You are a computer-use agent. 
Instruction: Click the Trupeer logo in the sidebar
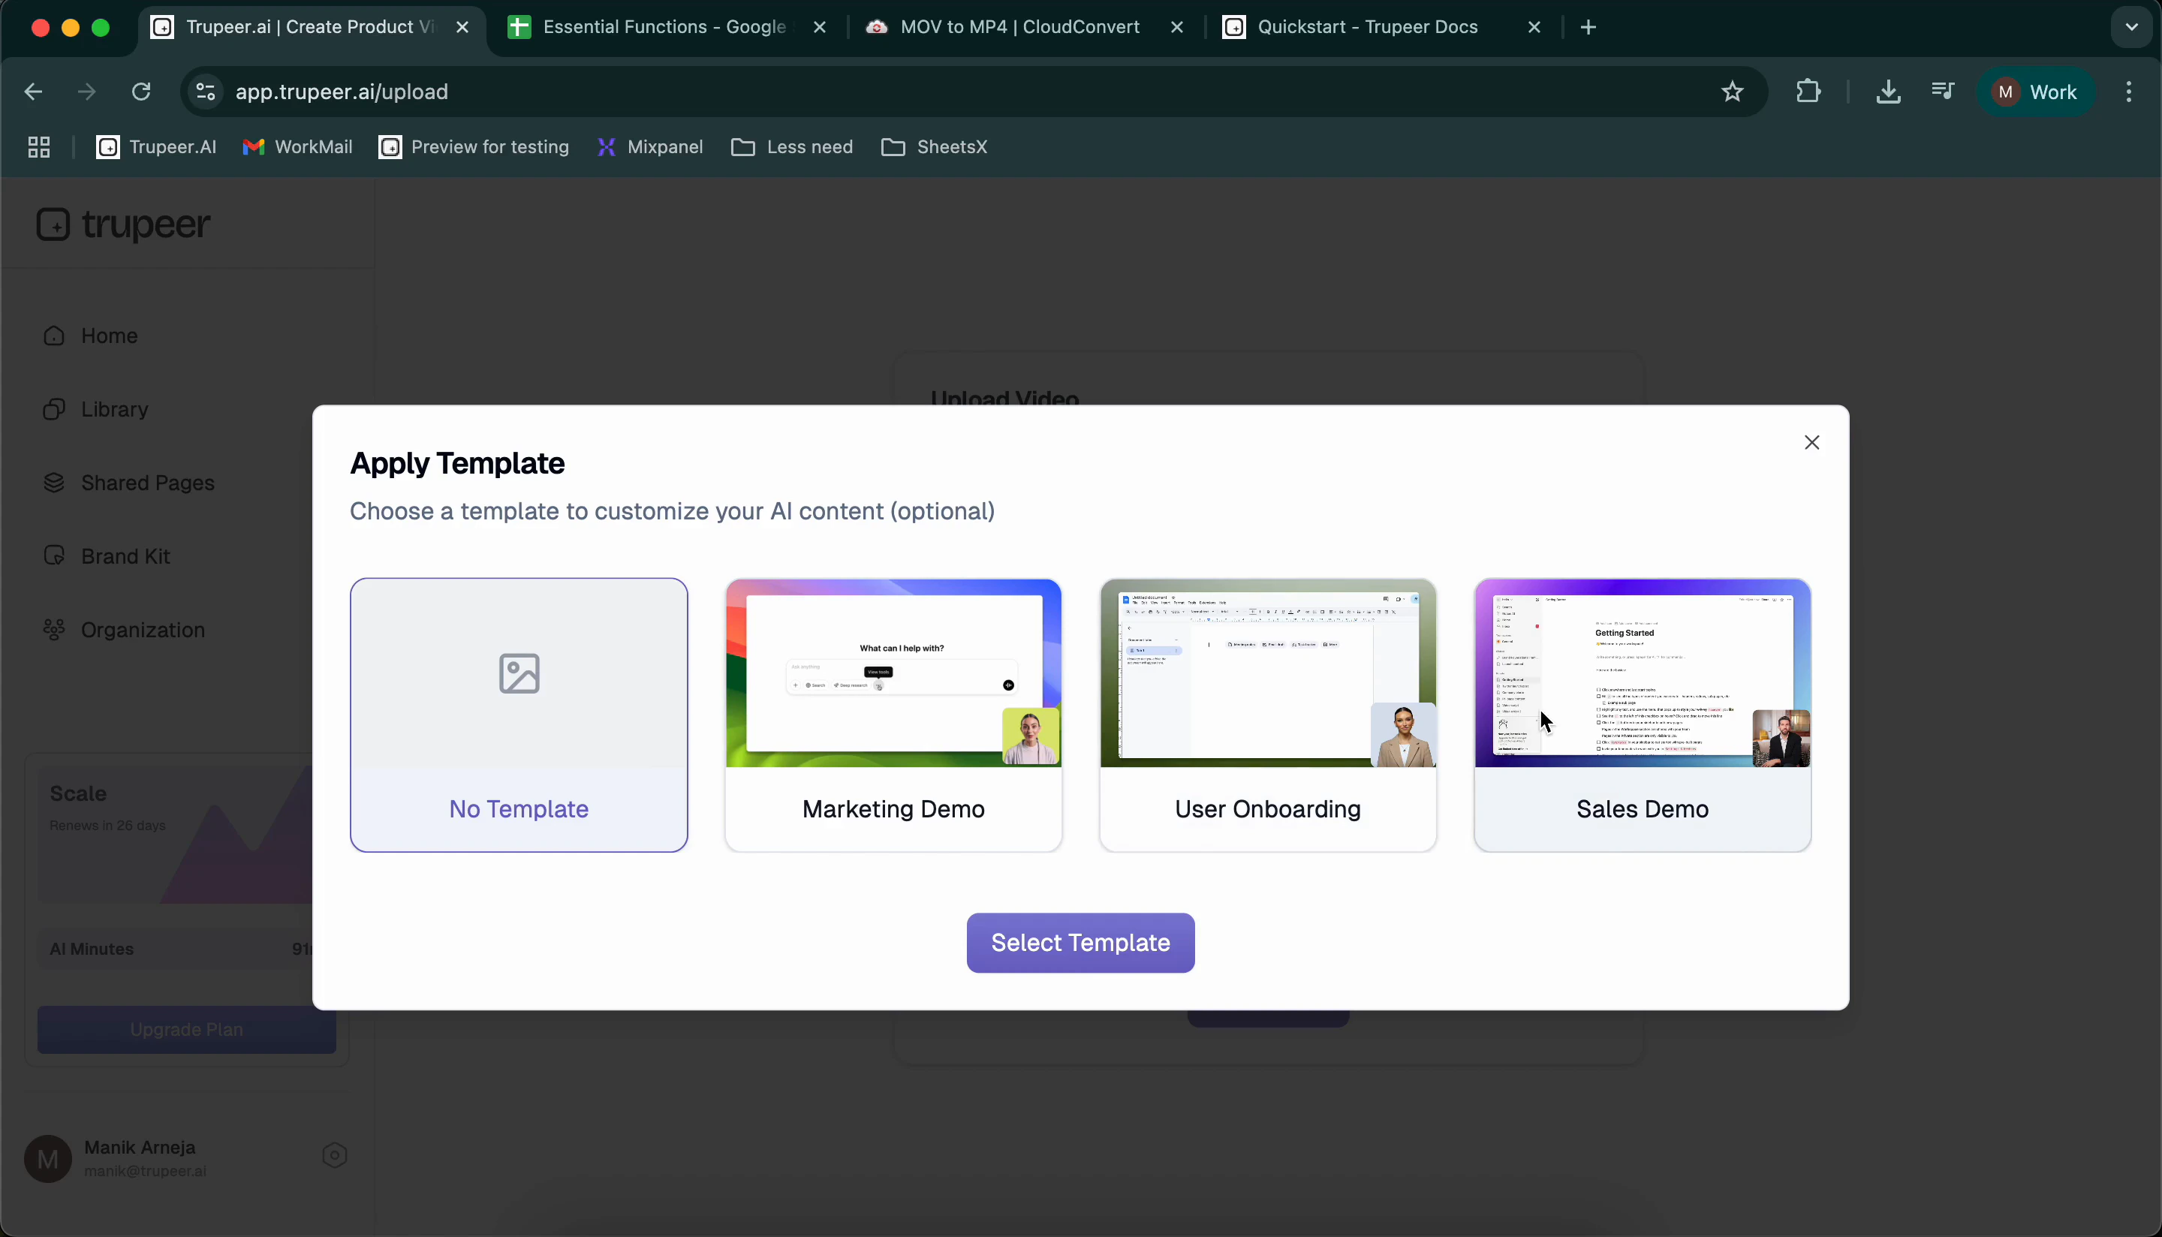click(x=122, y=224)
